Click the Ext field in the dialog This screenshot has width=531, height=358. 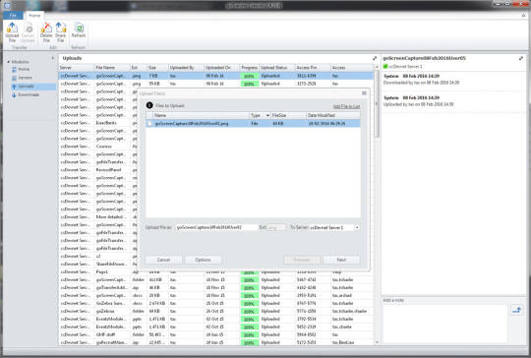pyautogui.click(x=276, y=227)
